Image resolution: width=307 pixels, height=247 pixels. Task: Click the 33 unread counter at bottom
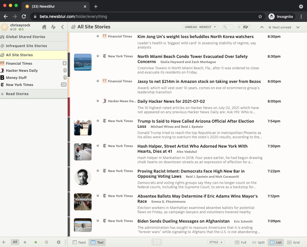157,242
